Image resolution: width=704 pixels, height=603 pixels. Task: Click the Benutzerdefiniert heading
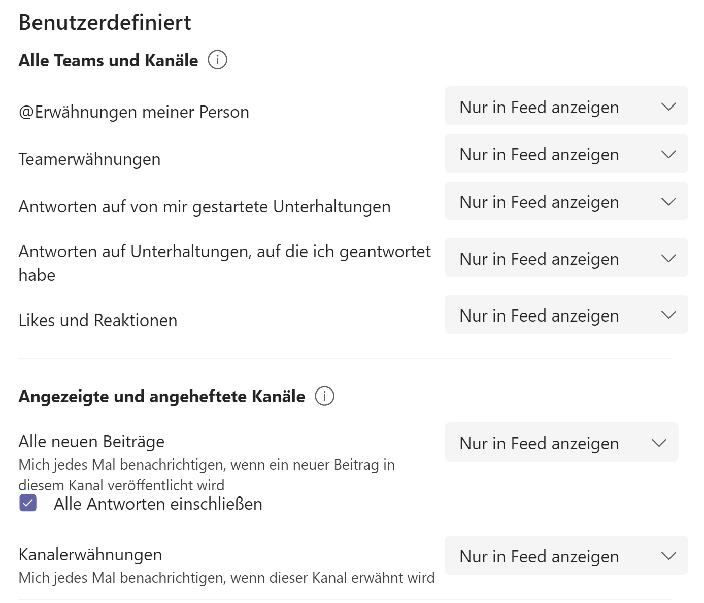105,23
